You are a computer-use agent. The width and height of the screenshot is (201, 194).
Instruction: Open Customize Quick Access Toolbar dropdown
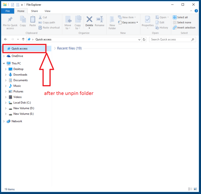22,5
